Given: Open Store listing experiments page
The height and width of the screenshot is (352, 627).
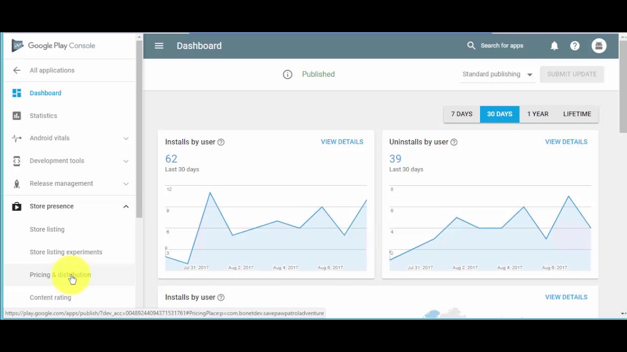Looking at the screenshot, I should 66,252.
